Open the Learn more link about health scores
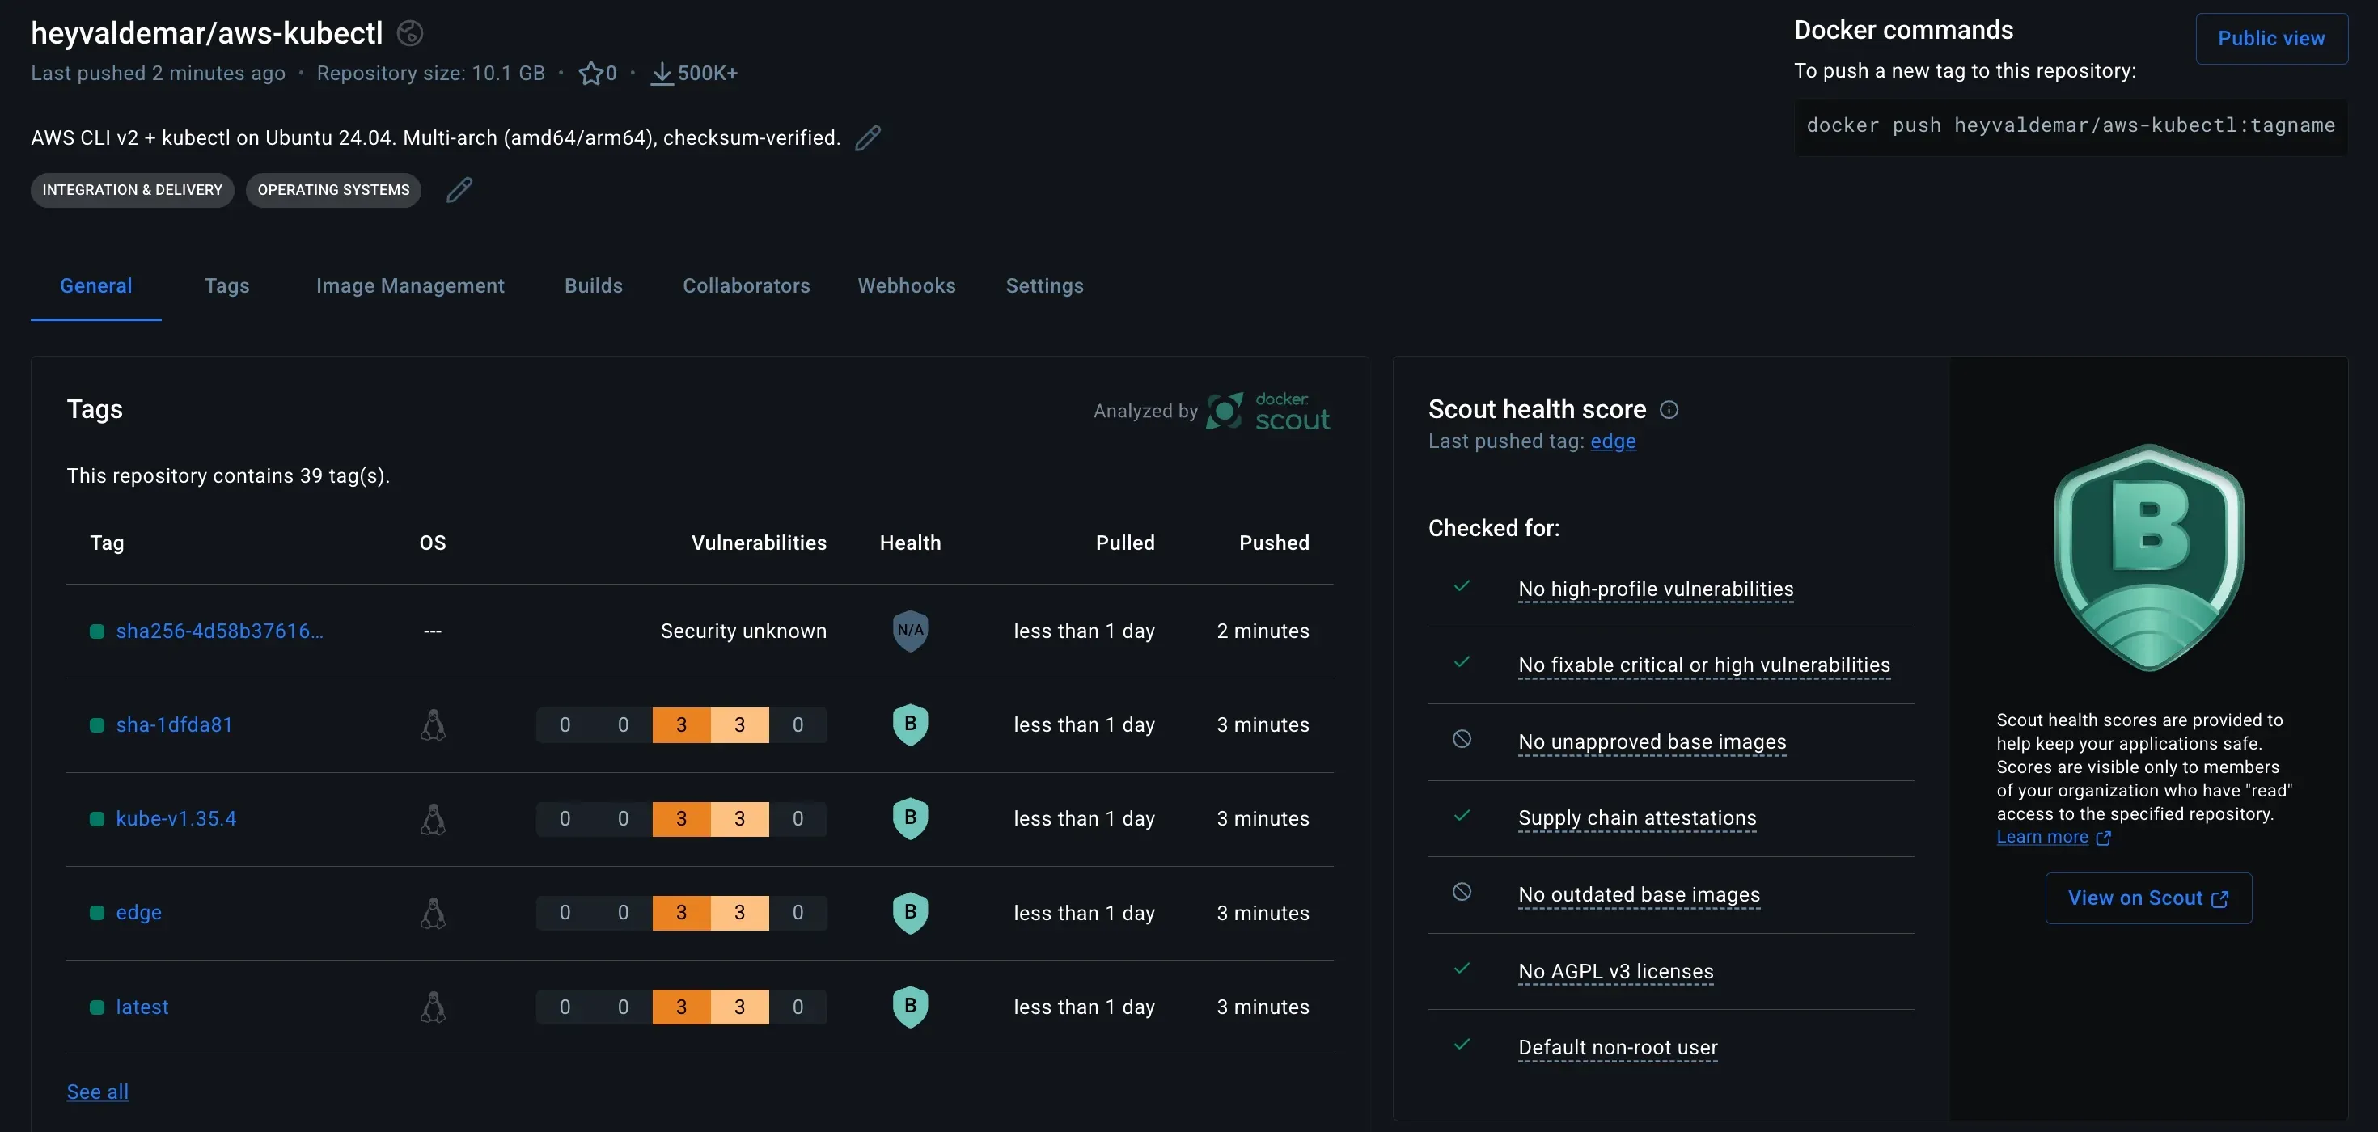This screenshot has width=2378, height=1132. [2044, 836]
